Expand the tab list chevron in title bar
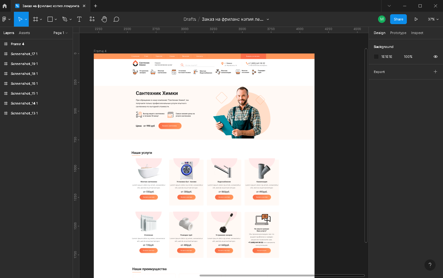This screenshot has width=443, height=278. coord(389,6)
